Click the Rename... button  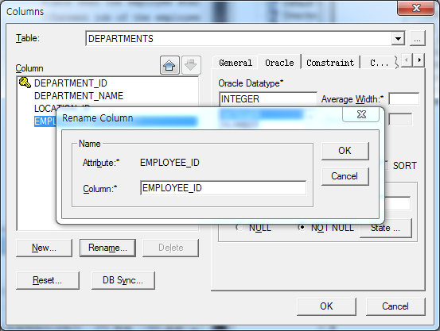pyautogui.click(x=107, y=248)
